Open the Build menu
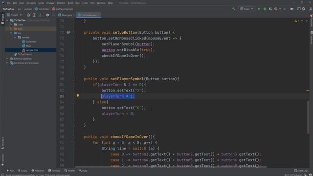This screenshot has width=313, height=176. click(70, 3)
